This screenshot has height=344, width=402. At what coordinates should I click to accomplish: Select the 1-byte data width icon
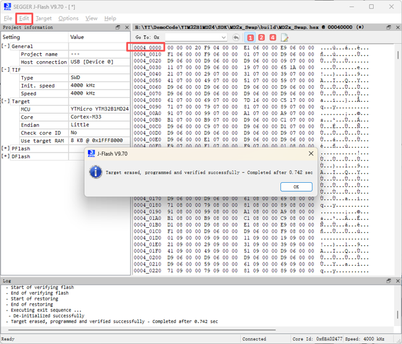pos(250,38)
